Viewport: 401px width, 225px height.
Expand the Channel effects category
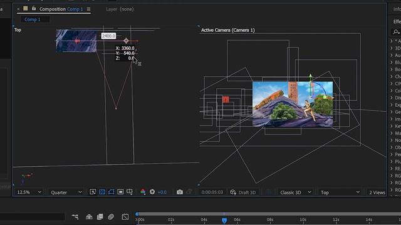coord(392,76)
